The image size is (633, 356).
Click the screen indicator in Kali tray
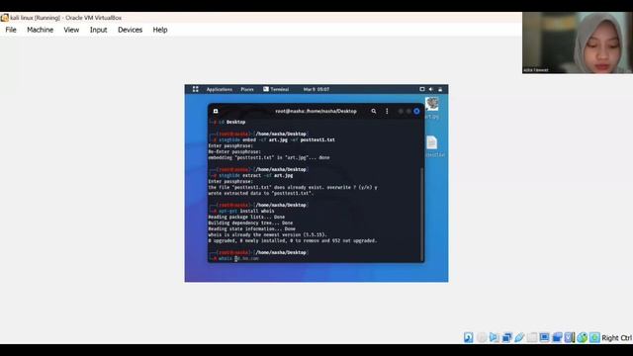[x=422, y=89]
